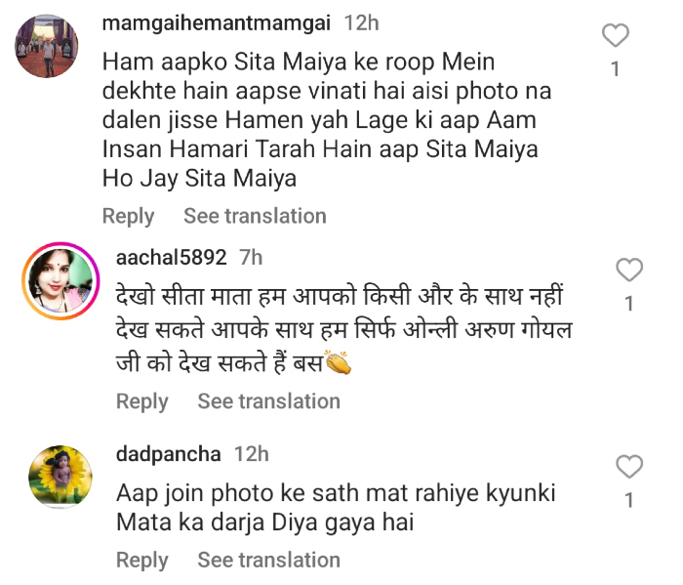Like mamgaihemantmamgai's comment with the heart
Image resolution: width=683 pixels, height=585 pixels.
(x=616, y=37)
